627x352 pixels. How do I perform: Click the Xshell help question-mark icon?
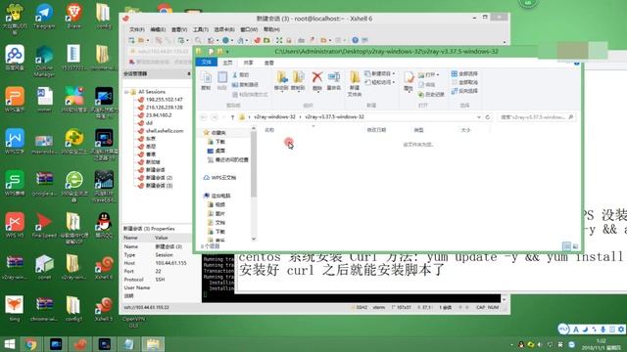tap(355, 40)
